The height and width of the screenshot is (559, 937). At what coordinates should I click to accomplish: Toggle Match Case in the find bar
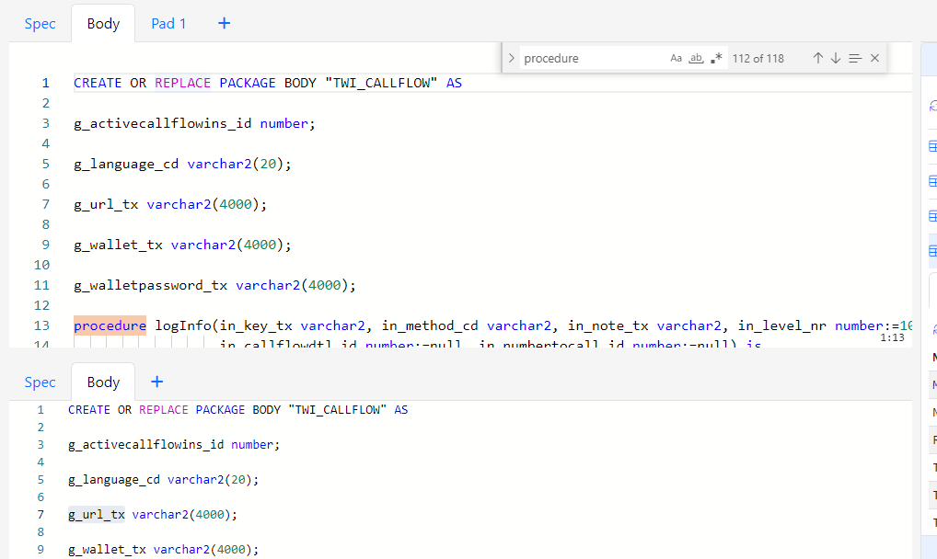click(676, 58)
